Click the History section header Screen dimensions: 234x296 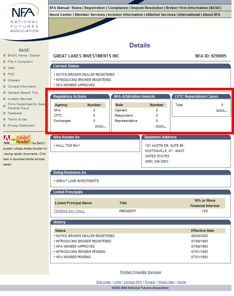pyautogui.click(x=140, y=222)
